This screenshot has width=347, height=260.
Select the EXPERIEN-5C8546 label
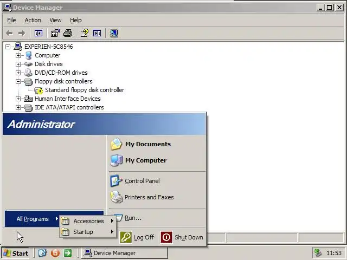48,47
